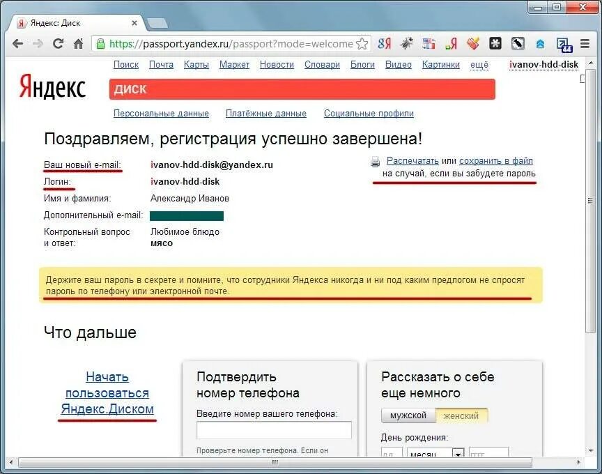Open Видео in top navigation

click(x=398, y=65)
